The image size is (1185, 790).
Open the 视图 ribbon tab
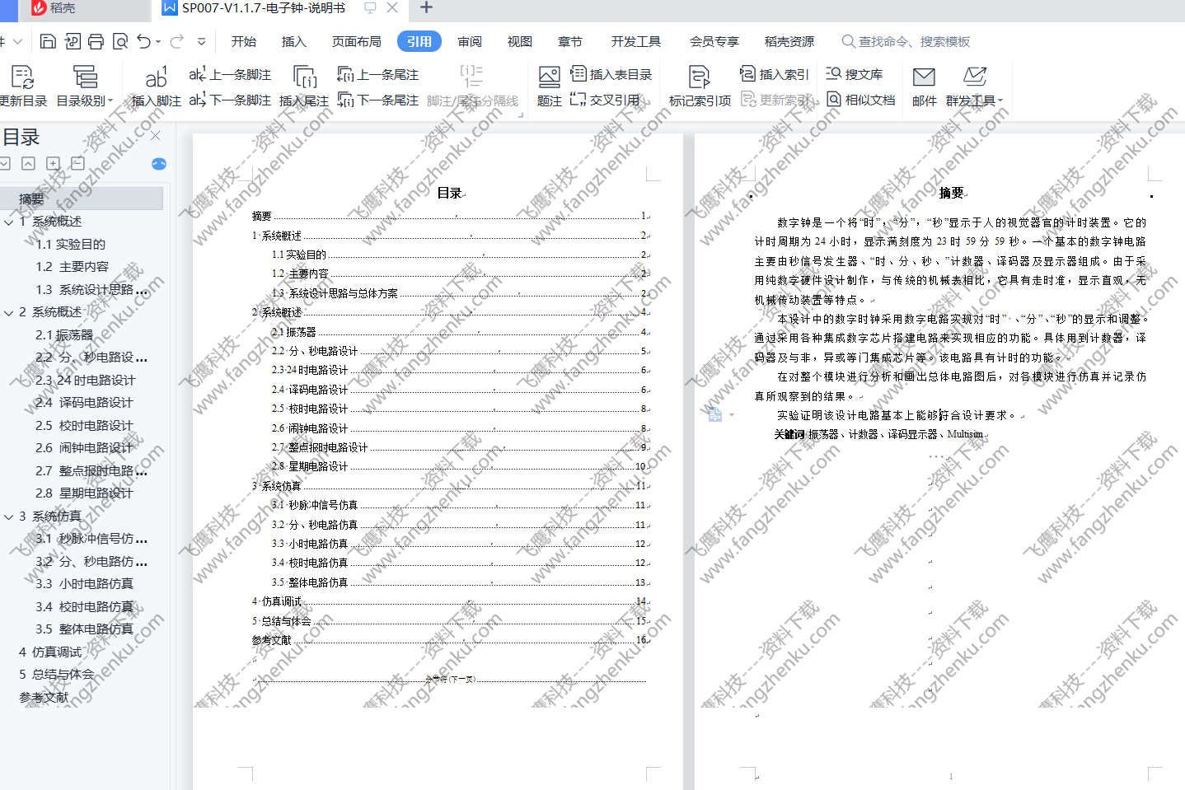point(519,41)
